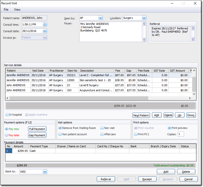Expand the Bank to dropdown
Image resolution: width=203 pixels, height=187 pixels.
click(x=45, y=172)
